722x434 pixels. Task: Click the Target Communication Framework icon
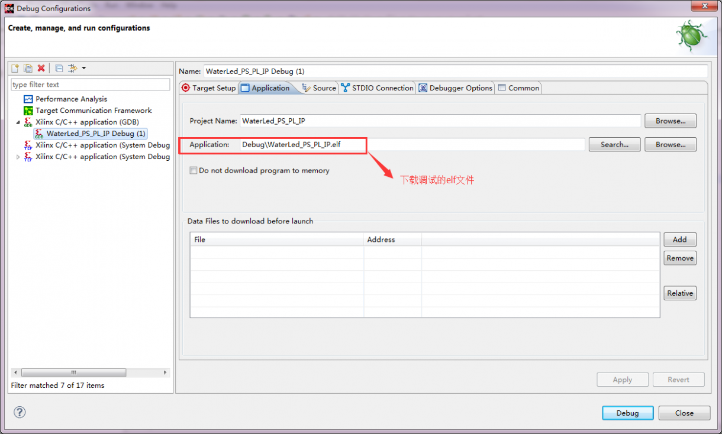pyautogui.click(x=28, y=111)
